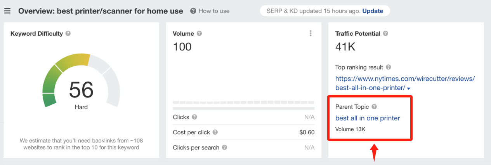The width and height of the screenshot is (491, 165).
Task: Click the 56 difficulty score number
Action: pos(81,90)
